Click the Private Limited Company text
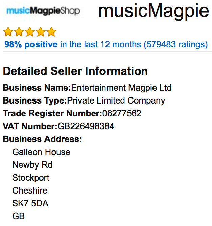The image size is (212, 226). pyautogui.click(x=116, y=100)
